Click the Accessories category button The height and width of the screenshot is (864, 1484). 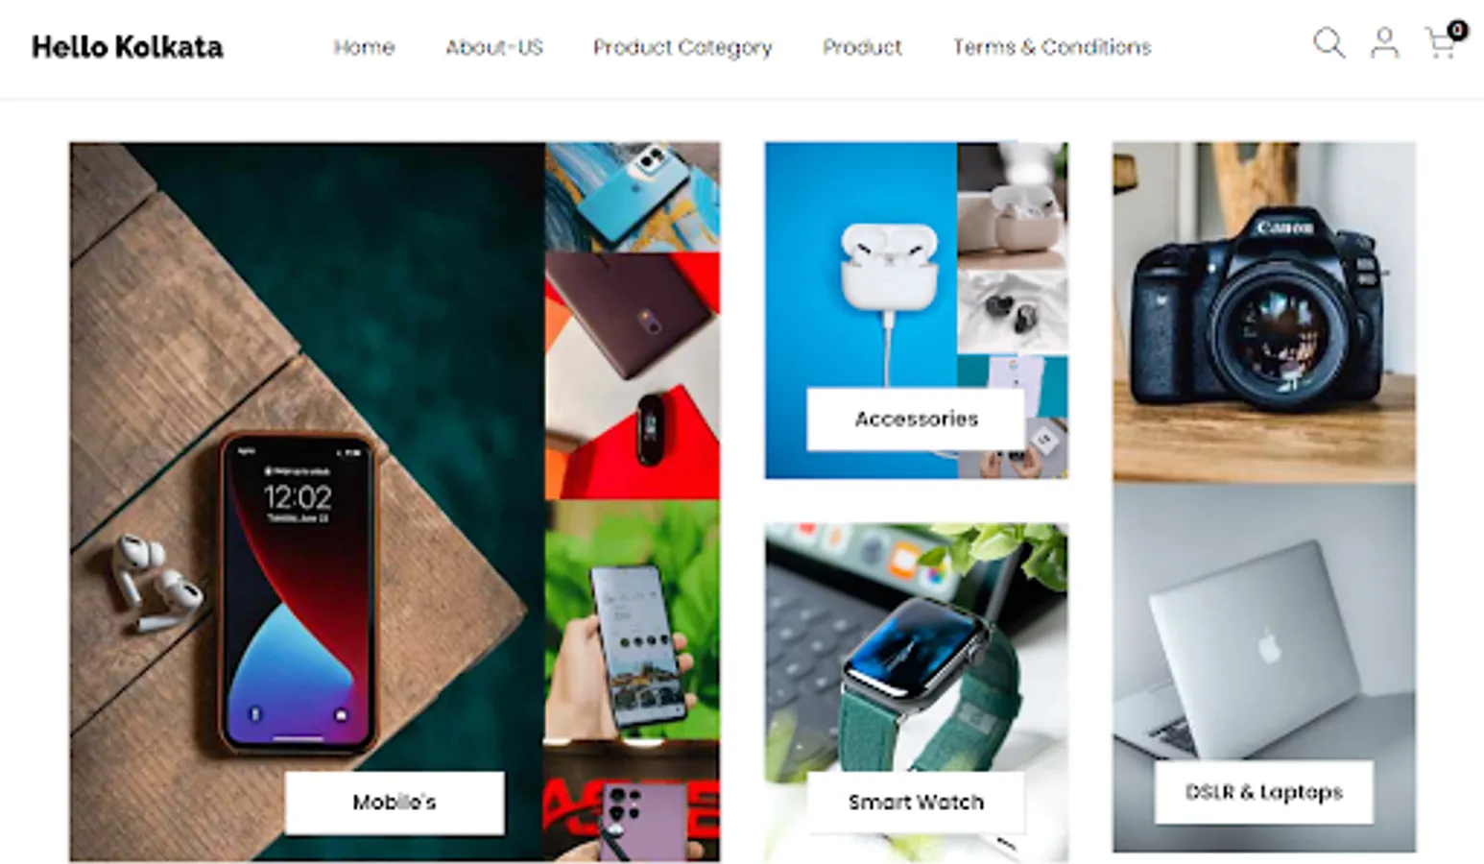coord(916,419)
